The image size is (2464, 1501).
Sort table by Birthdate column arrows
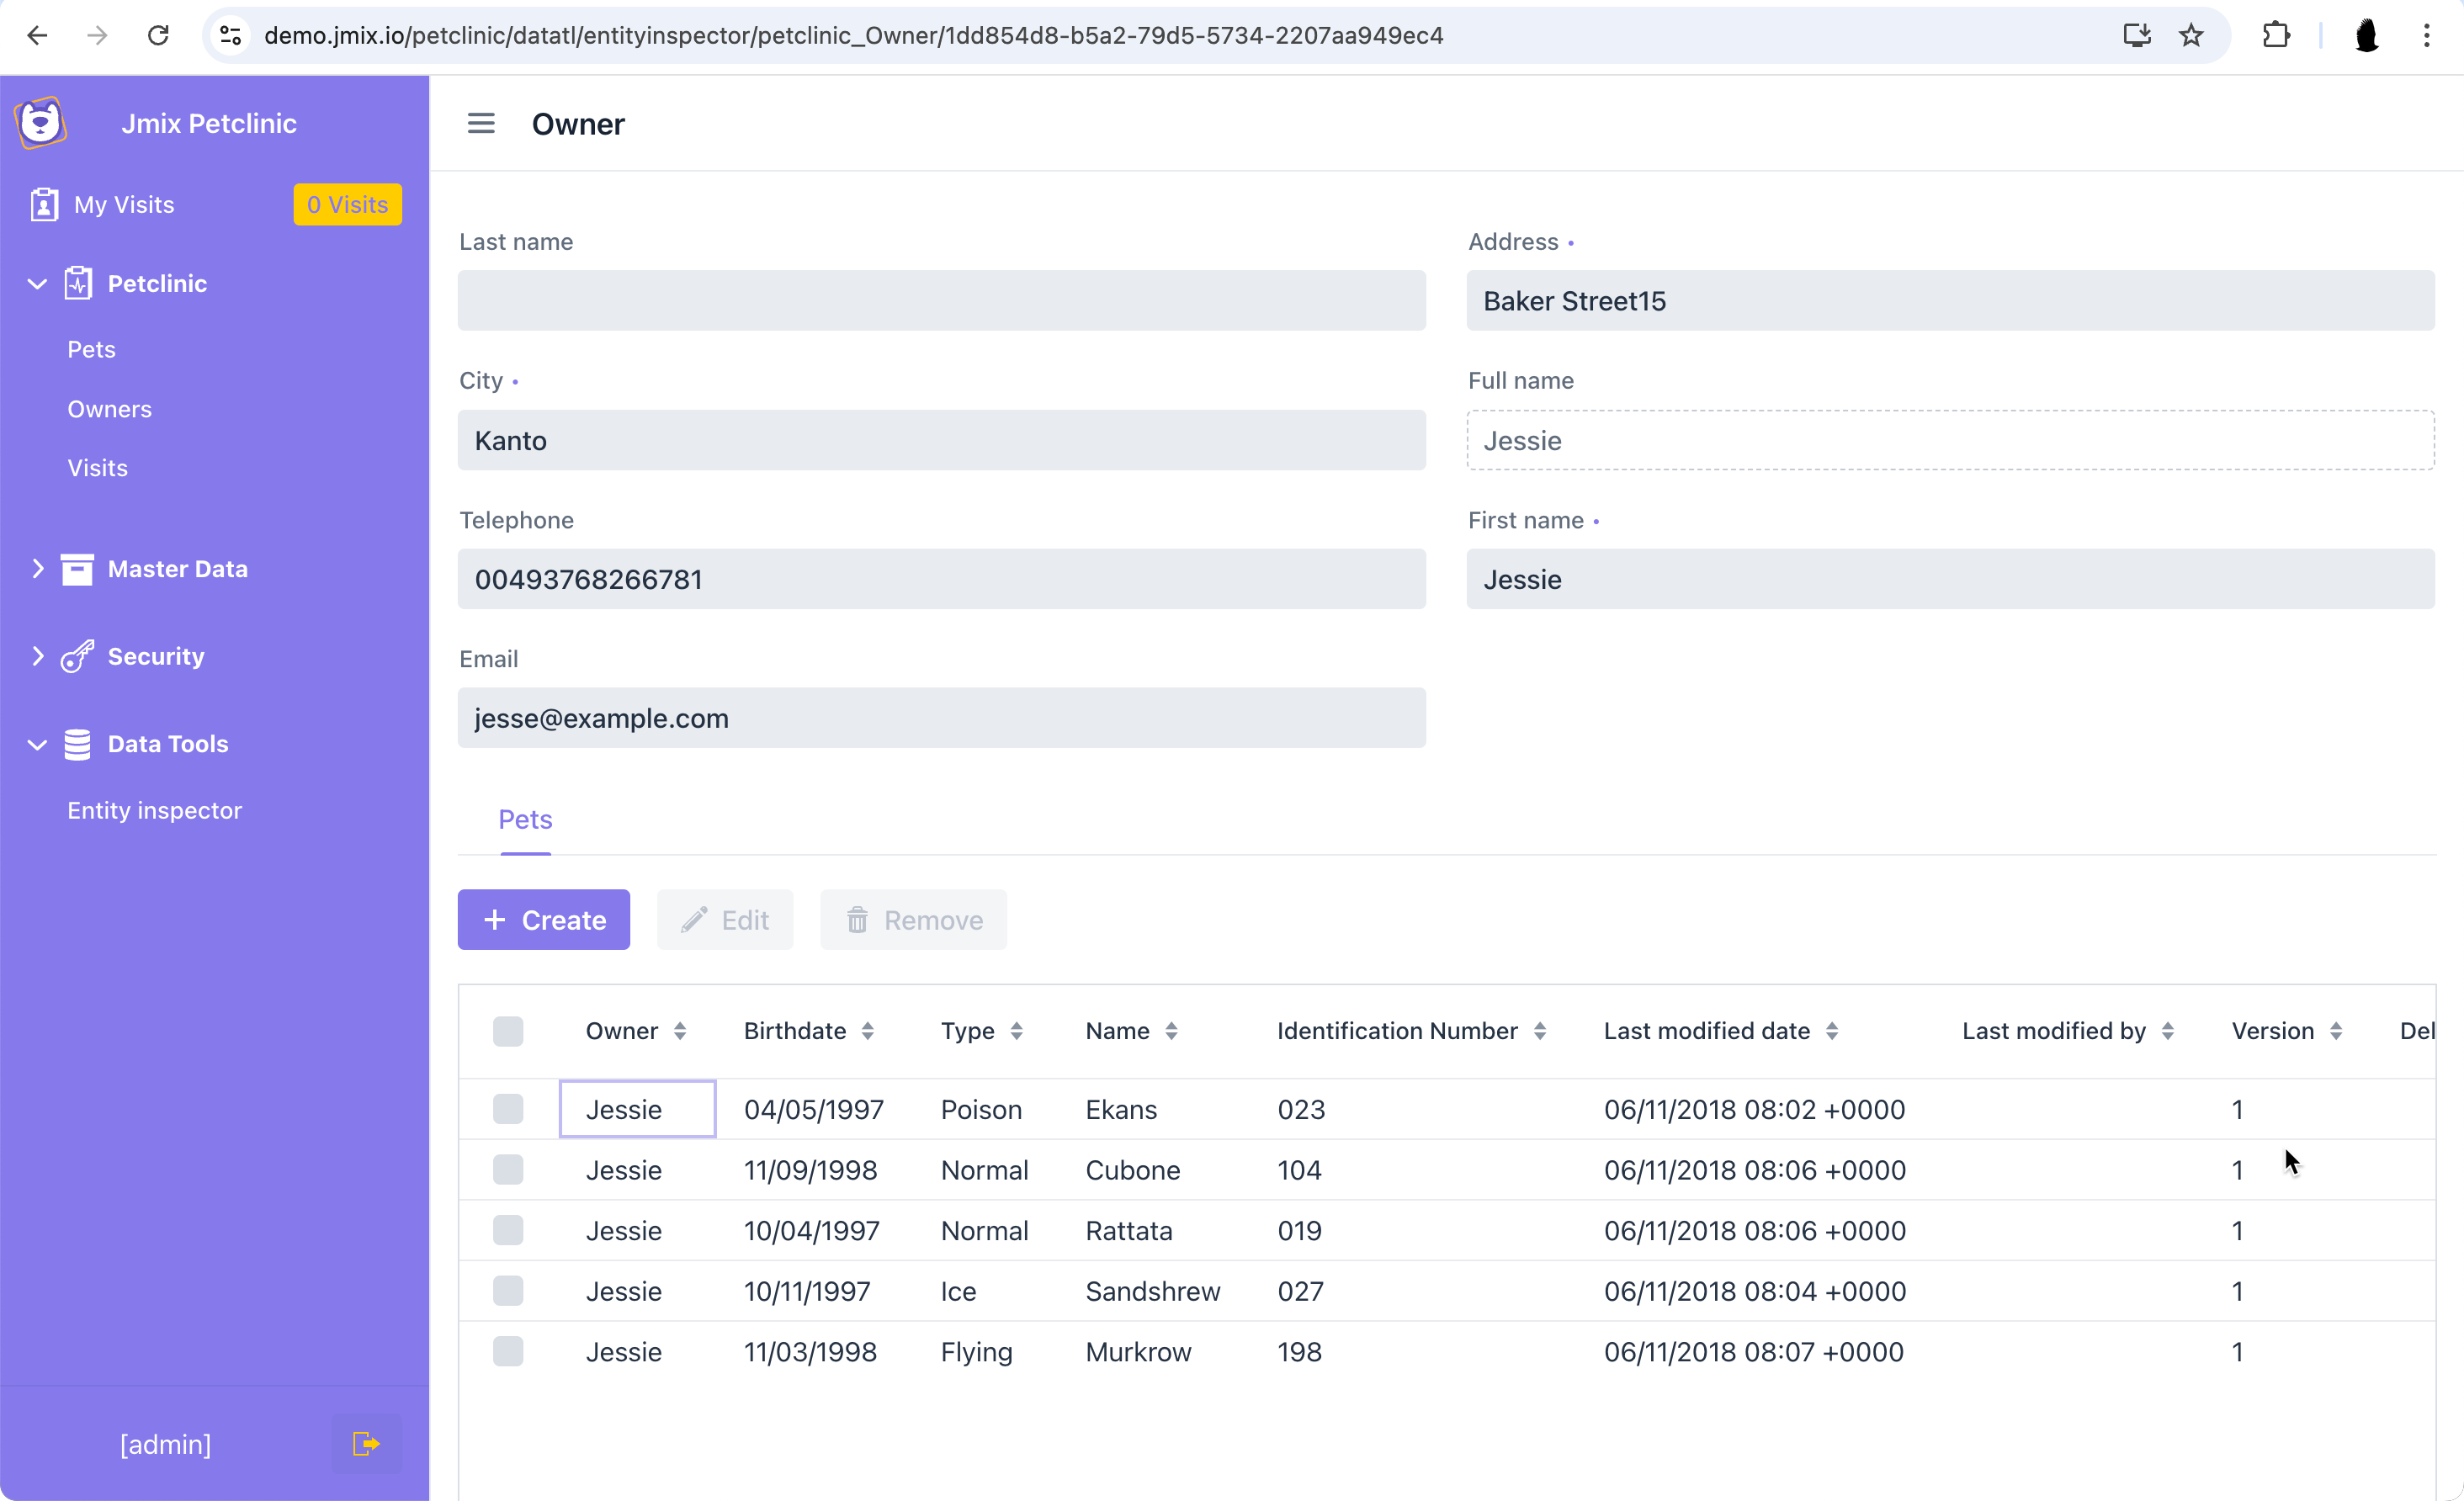(x=868, y=1031)
